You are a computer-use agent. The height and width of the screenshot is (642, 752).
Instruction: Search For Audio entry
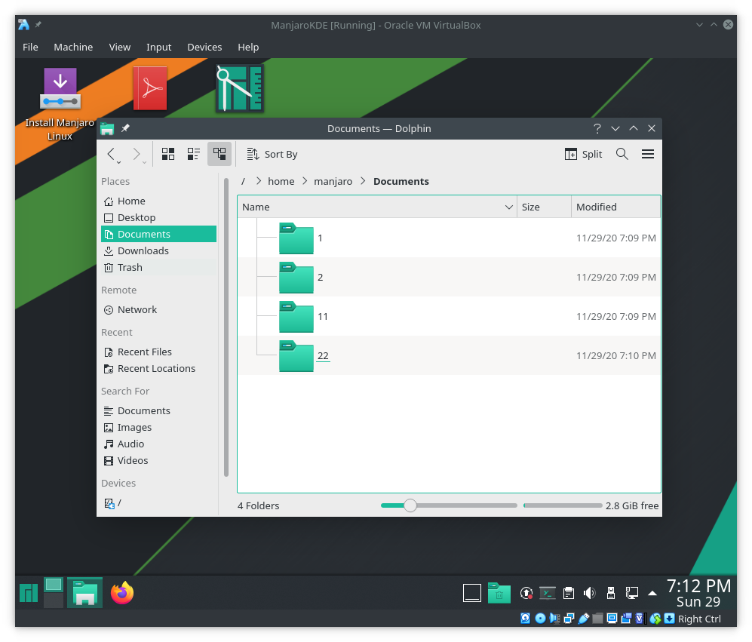158,444
